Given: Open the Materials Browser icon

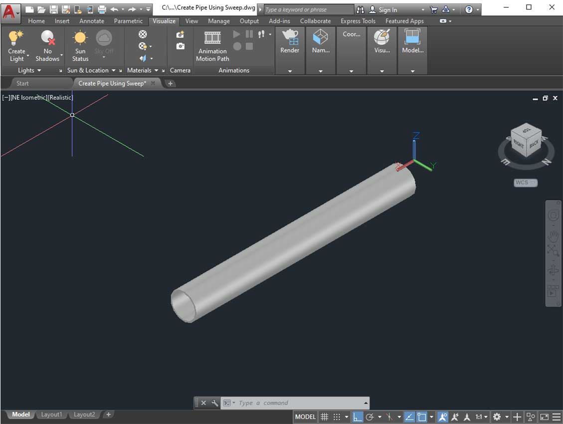Looking at the screenshot, I should click(x=143, y=34).
